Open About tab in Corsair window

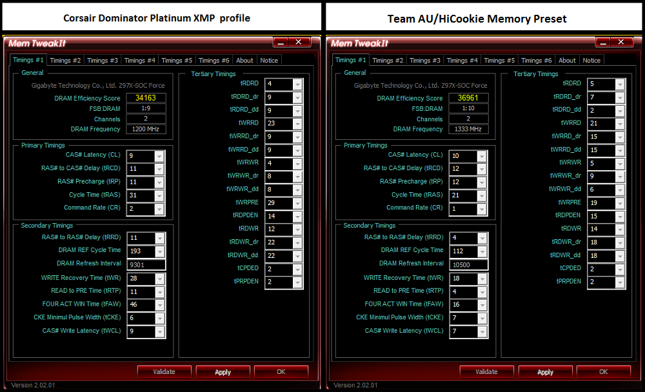[244, 61]
